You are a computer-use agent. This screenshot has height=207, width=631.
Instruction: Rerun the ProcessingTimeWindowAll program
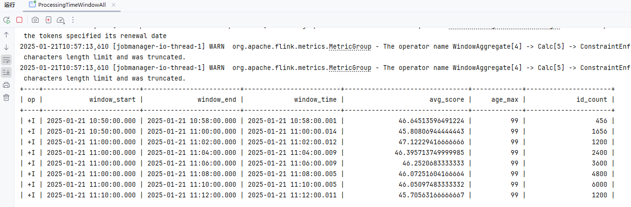[7, 20]
